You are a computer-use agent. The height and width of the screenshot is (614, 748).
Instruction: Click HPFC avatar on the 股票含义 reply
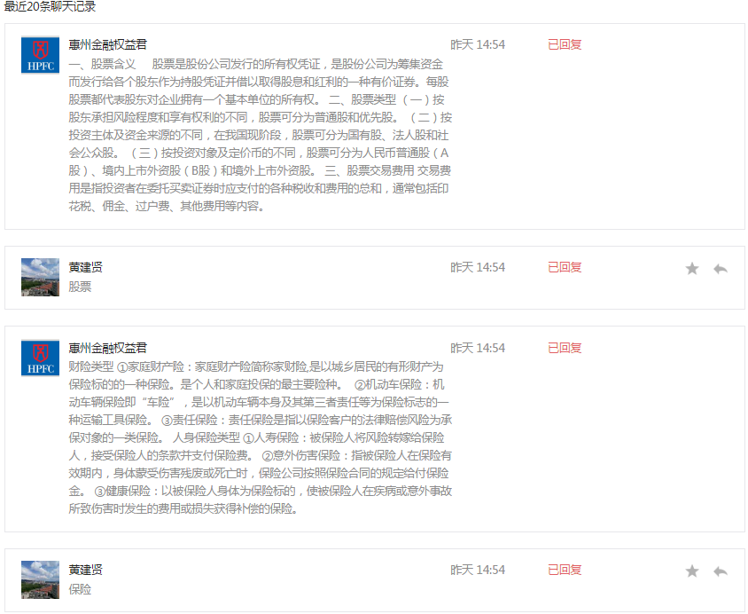tap(40, 55)
